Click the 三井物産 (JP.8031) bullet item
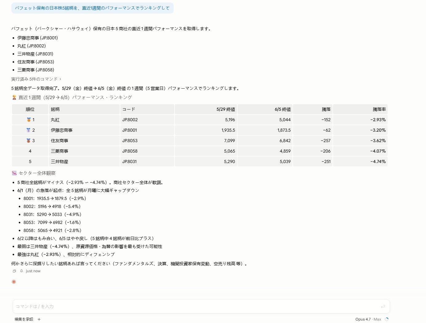The height and width of the screenshot is (323, 426). [35, 54]
